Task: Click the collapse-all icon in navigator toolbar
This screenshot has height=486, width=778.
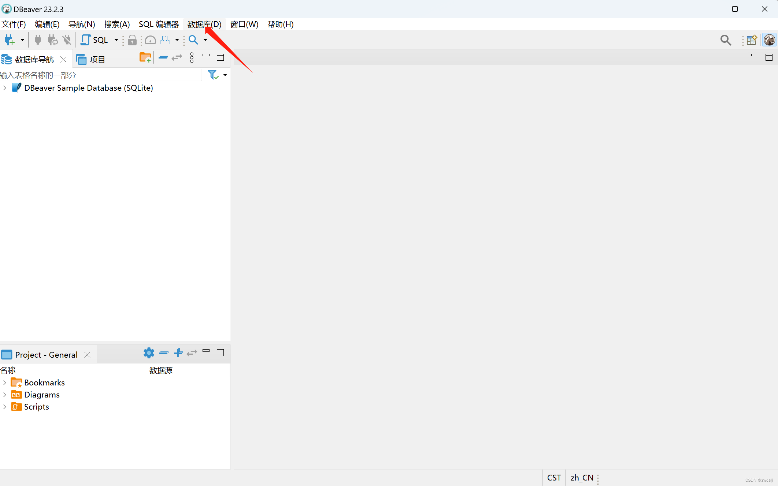Action: [x=163, y=57]
